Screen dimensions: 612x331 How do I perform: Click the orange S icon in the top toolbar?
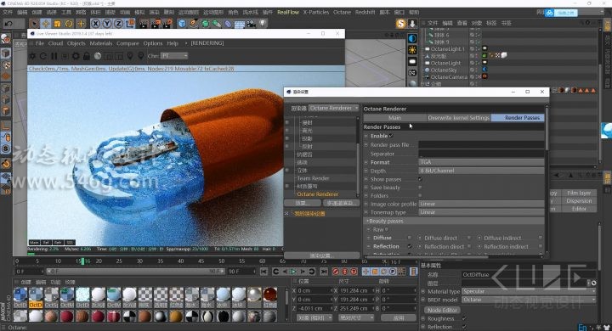400,24
